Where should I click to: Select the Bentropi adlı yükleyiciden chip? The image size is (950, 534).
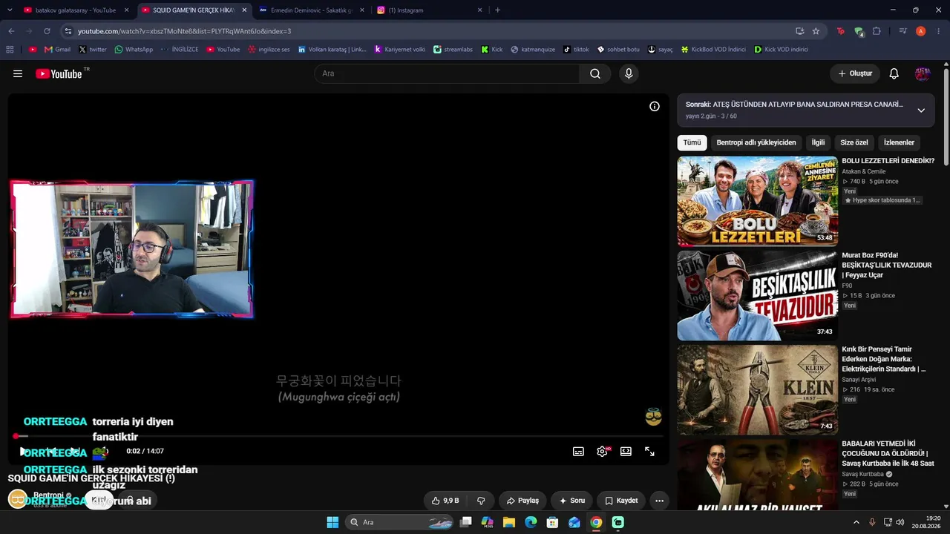pyautogui.click(x=756, y=142)
